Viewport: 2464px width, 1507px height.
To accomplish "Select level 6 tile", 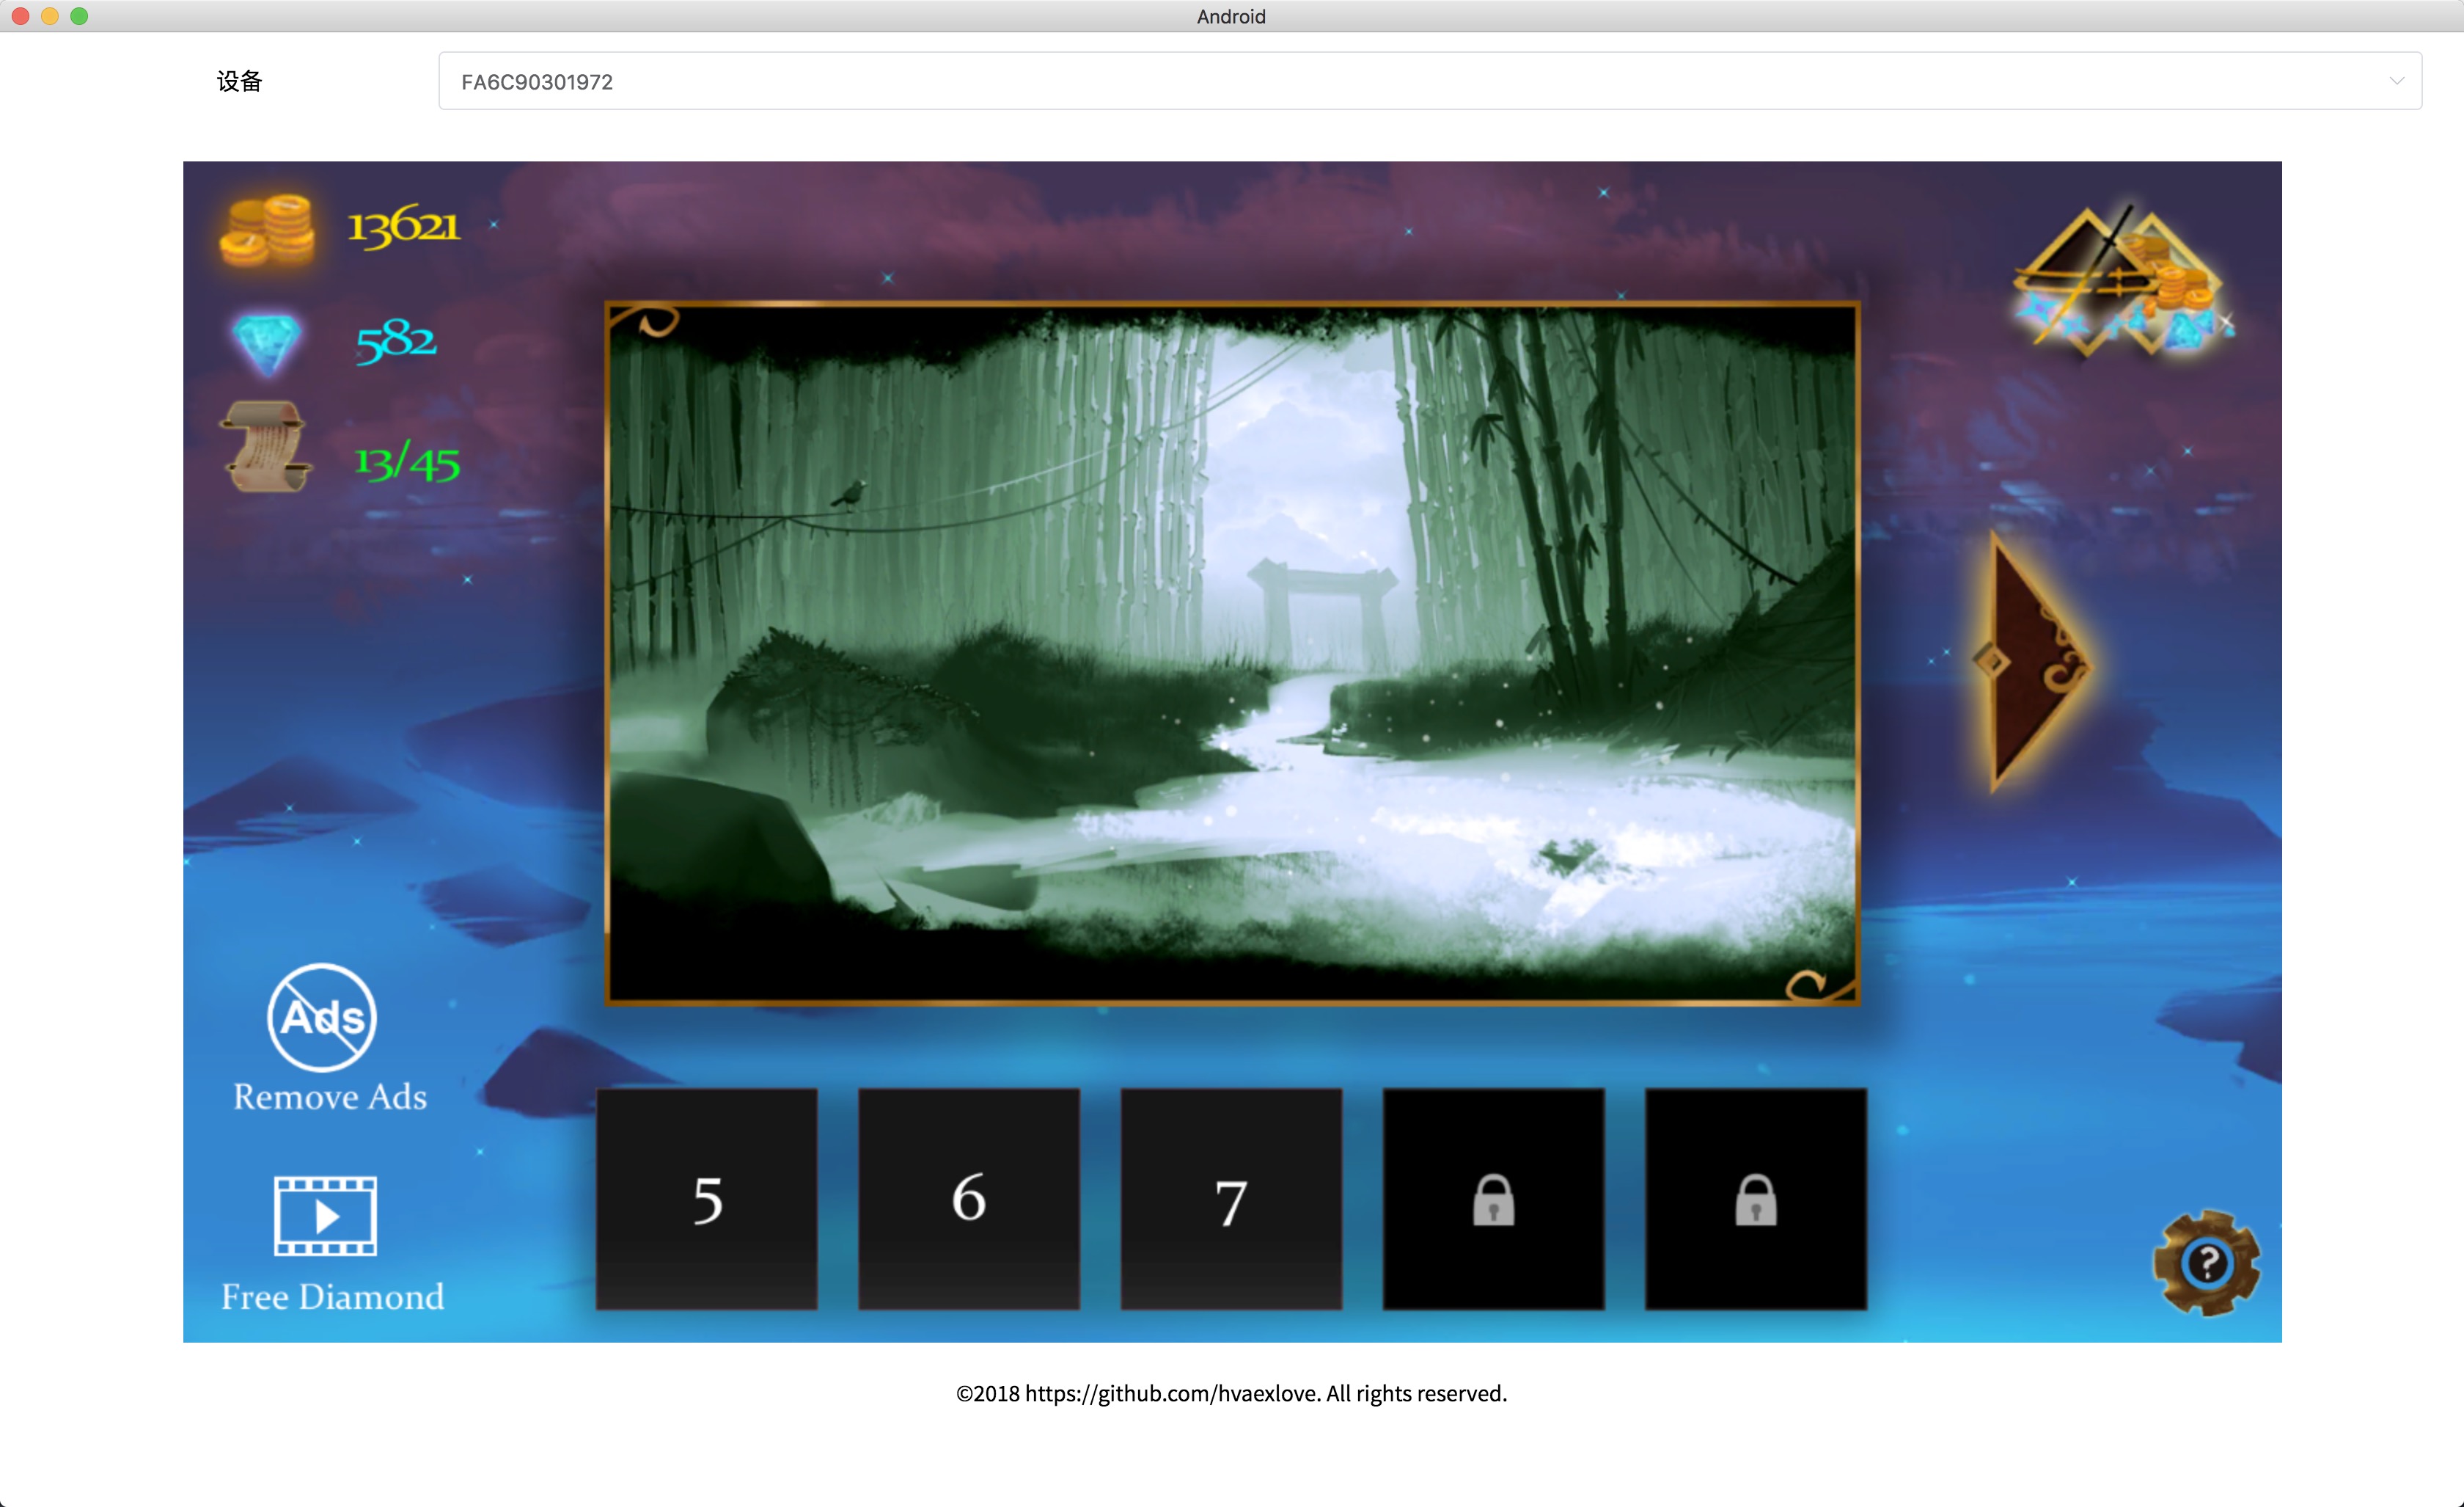I will click(969, 1199).
